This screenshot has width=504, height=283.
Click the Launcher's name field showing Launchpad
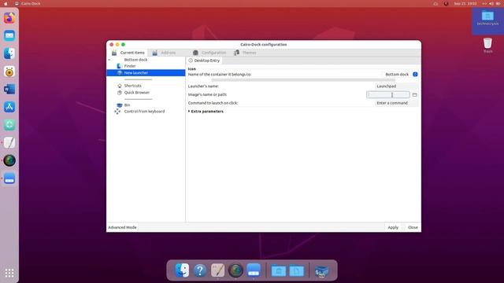click(397, 86)
